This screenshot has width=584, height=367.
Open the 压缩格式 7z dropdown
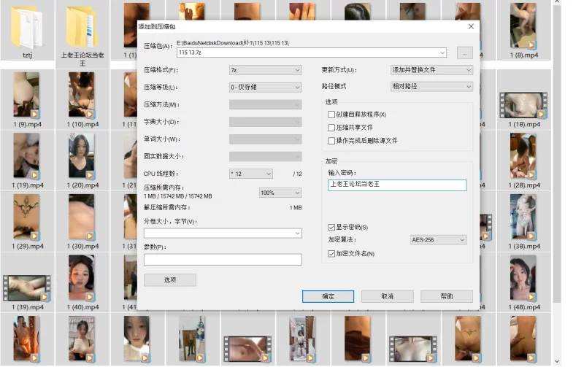[265, 70]
